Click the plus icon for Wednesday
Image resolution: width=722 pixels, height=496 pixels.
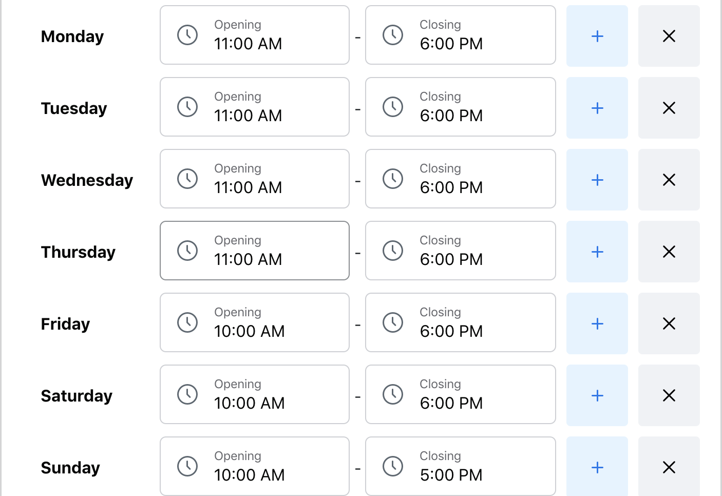point(597,180)
